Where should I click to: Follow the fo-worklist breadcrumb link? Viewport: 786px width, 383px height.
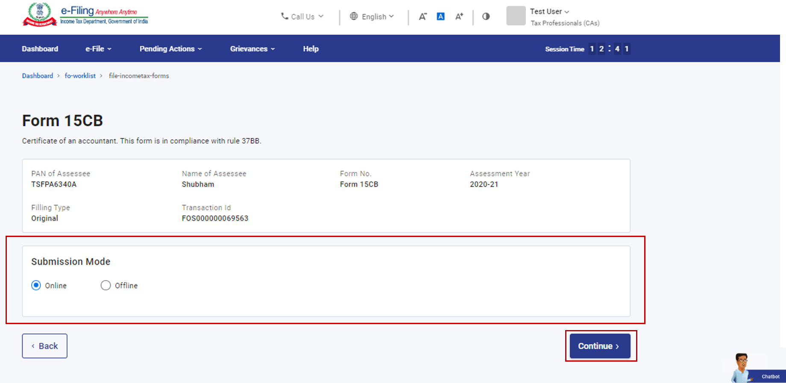[x=80, y=76]
